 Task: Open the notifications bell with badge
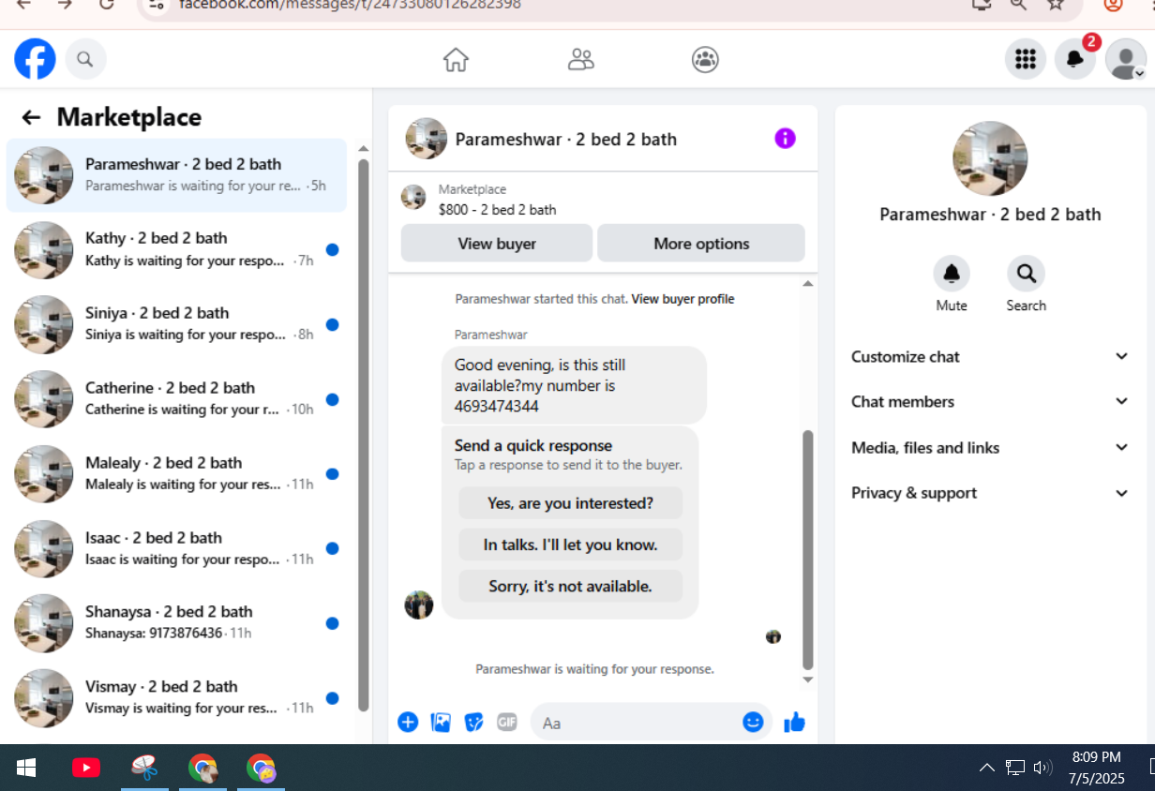tap(1075, 60)
